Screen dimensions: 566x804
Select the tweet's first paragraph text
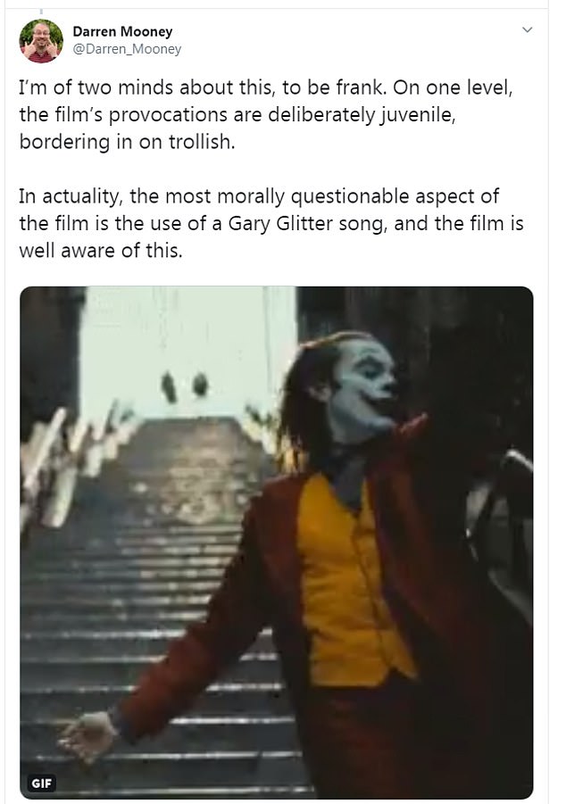click(266, 114)
